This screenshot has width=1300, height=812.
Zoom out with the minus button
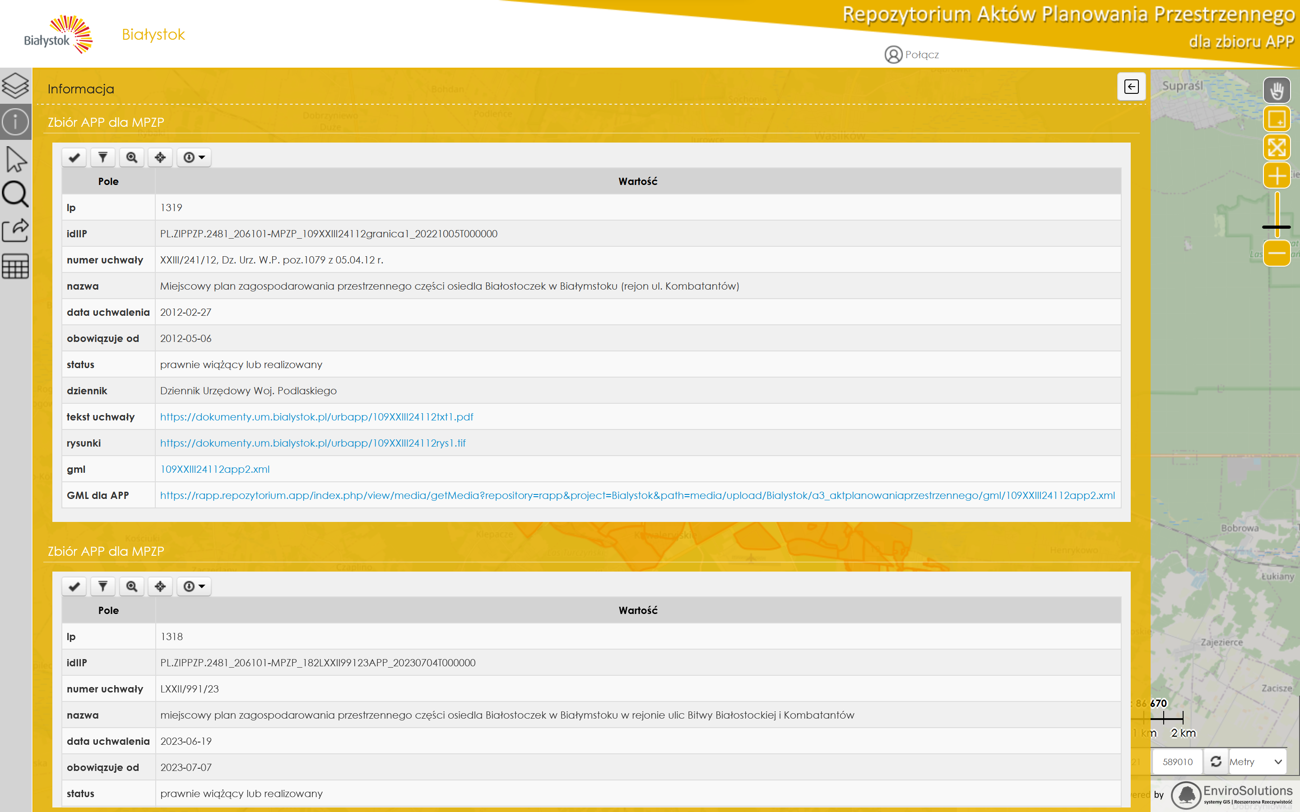click(1277, 253)
